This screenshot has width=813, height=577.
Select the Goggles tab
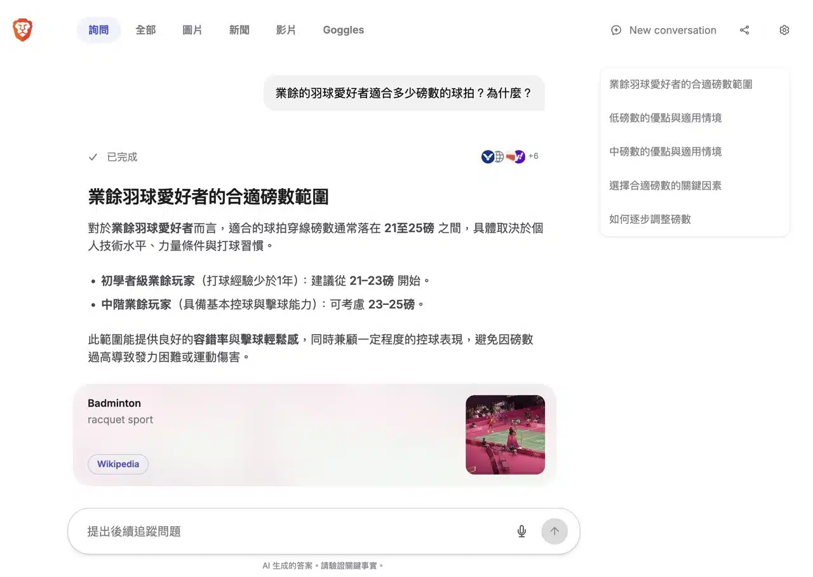coord(343,30)
